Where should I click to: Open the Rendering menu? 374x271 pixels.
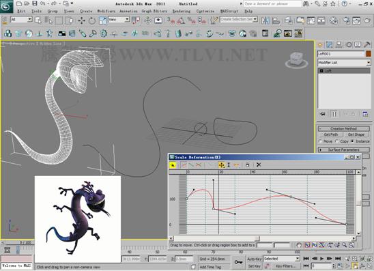[182, 11]
